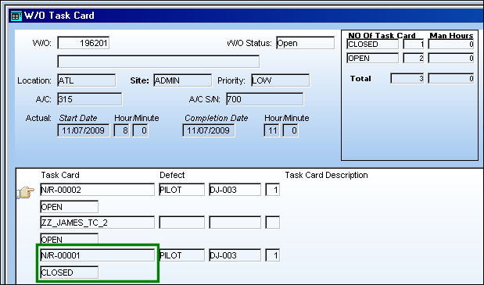Image resolution: width=484 pixels, height=285 pixels.
Task: Click the empty defect number field for ZZ_JAMES_TC_2
Action: (x=235, y=223)
